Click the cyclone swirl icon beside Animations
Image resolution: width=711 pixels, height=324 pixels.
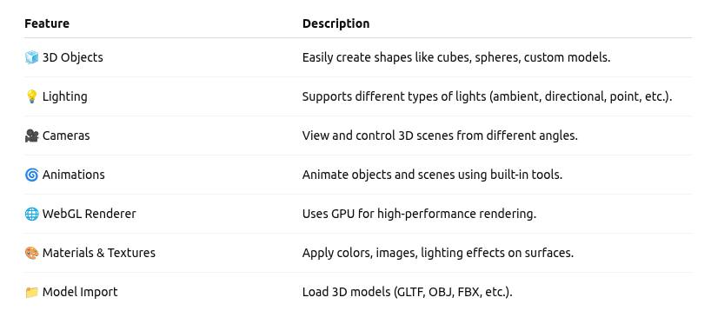32,175
